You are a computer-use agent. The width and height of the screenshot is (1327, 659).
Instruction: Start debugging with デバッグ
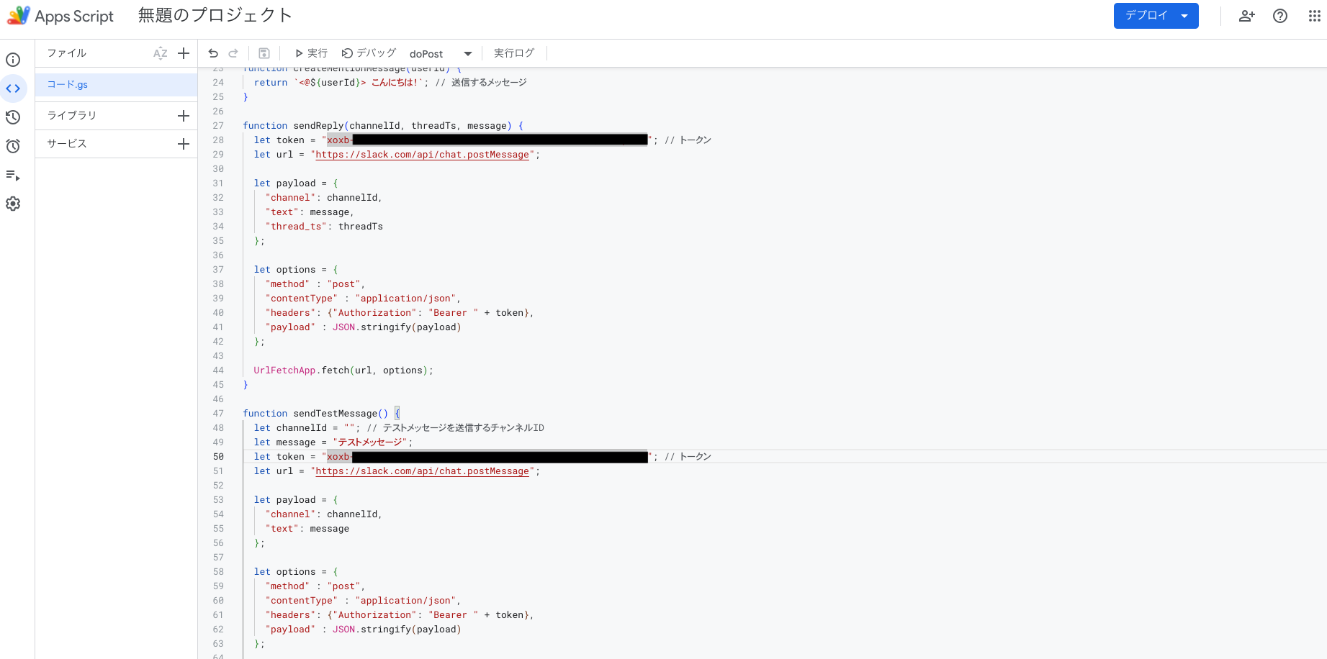click(x=369, y=53)
